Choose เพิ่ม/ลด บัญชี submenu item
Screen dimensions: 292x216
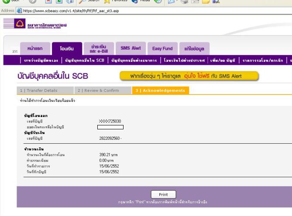tap(223, 61)
